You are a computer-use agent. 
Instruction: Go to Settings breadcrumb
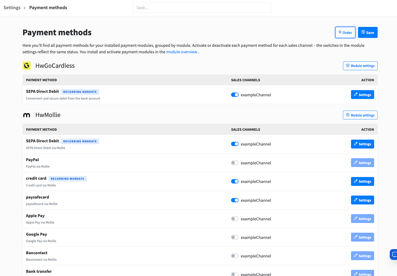(x=12, y=8)
